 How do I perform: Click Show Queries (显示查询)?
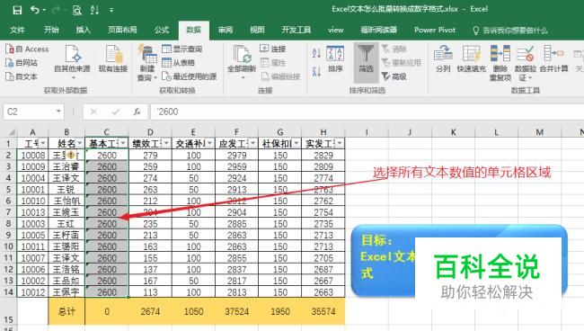click(182, 49)
